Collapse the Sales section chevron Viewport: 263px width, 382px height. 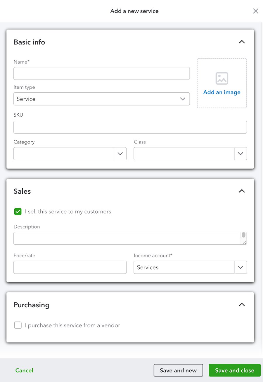pos(242,191)
